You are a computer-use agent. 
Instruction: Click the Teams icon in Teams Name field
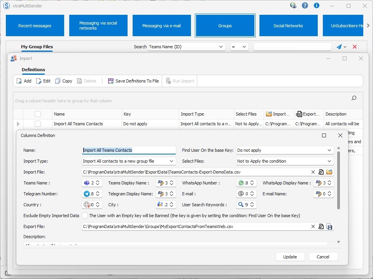[87, 183]
